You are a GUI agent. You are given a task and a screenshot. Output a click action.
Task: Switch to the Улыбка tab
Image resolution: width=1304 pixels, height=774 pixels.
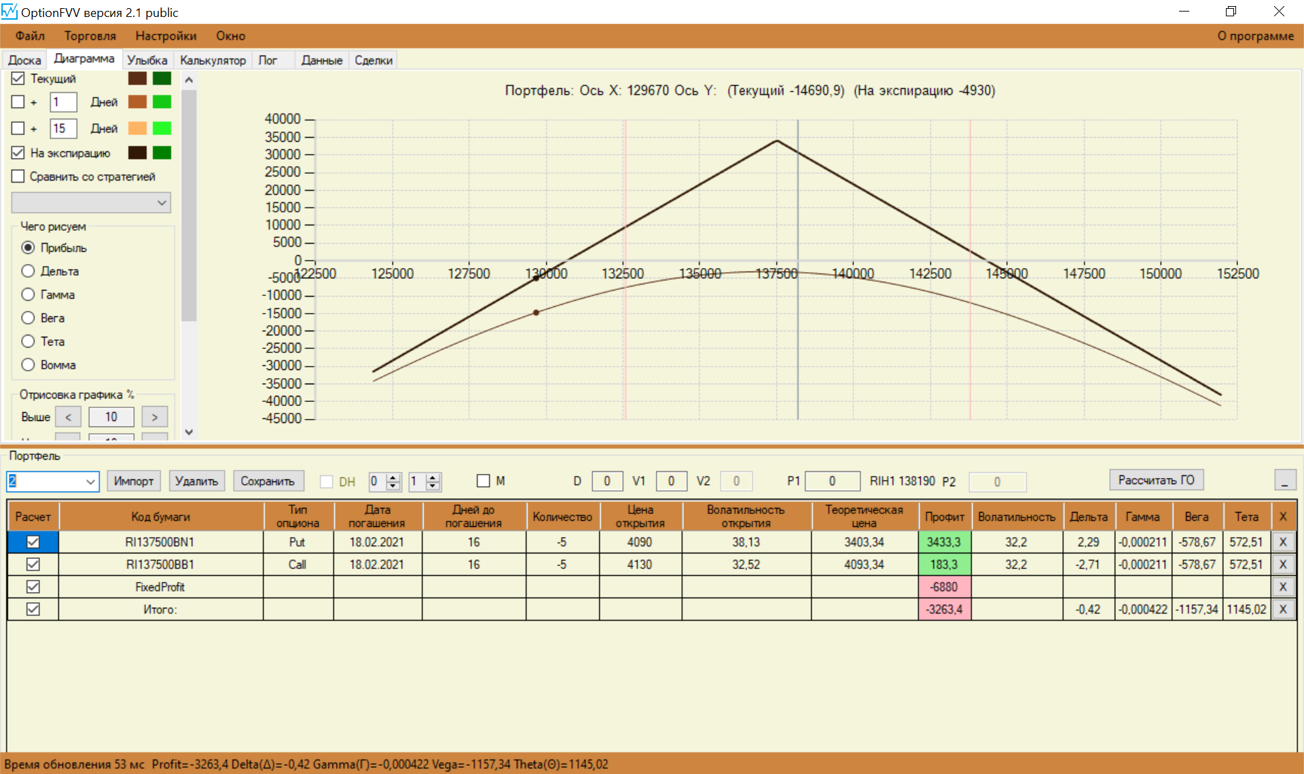click(x=147, y=60)
